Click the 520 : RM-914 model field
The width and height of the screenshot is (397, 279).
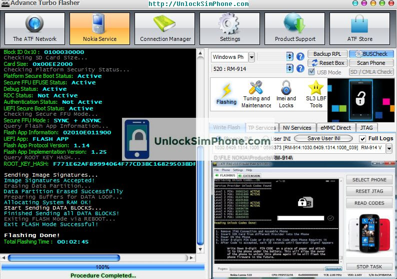[x=248, y=68]
